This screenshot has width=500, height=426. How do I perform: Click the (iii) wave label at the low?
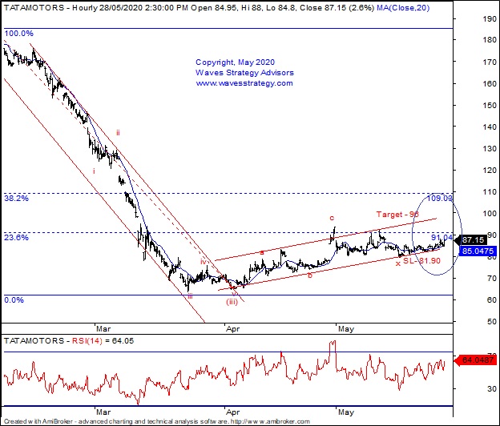point(232,302)
